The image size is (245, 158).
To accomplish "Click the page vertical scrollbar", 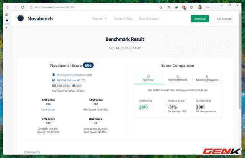I will (x=240, y=61).
